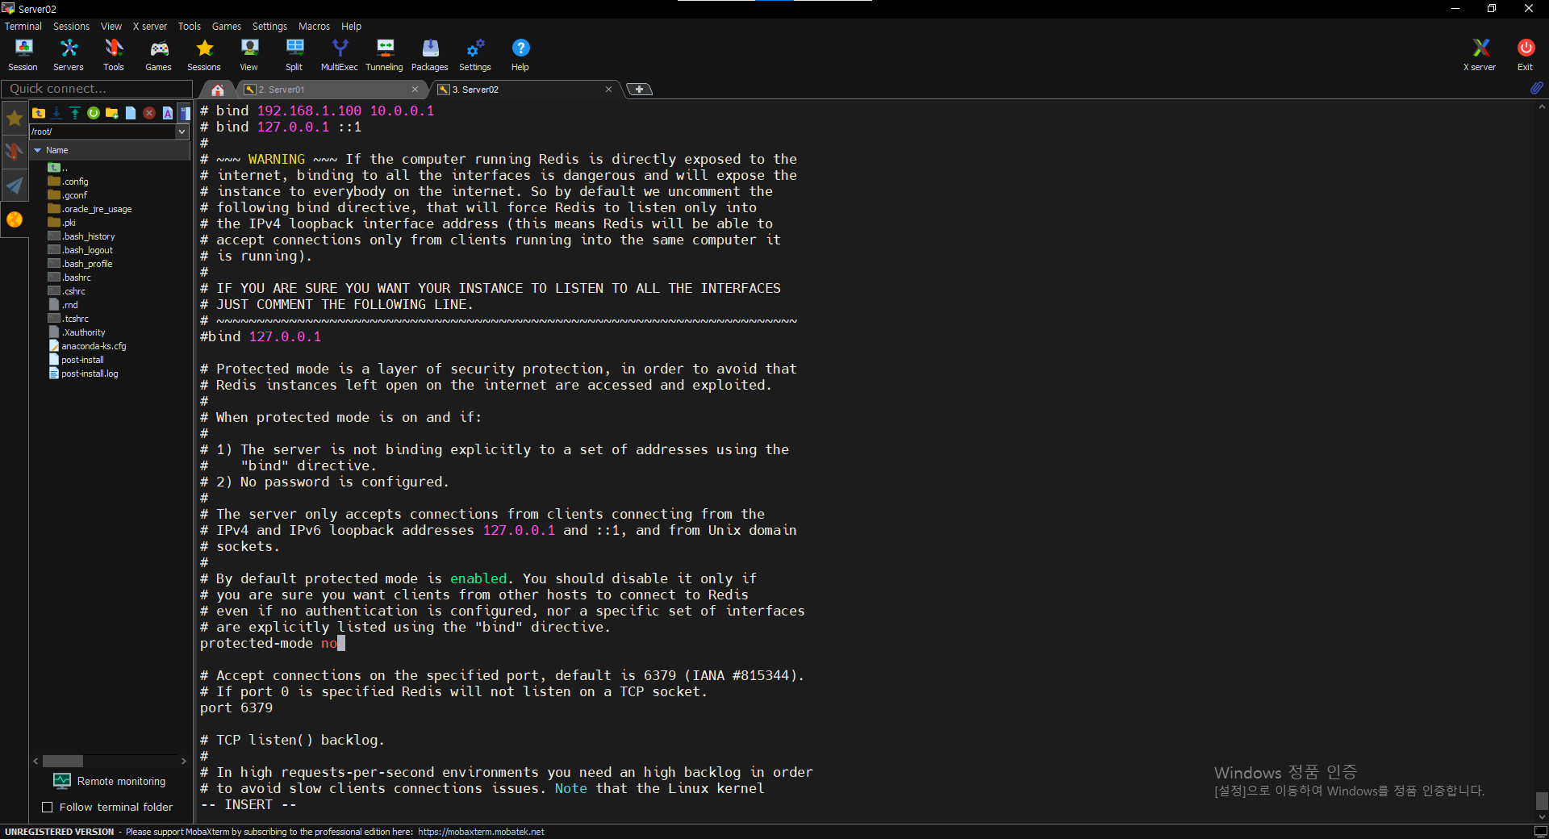
Task: Open the Macros menu
Action: pos(314,27)
